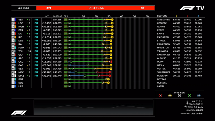Screen dimensions: 215x121
Task: Click the SECTORS header label
Action: click(x=162, y=16)
